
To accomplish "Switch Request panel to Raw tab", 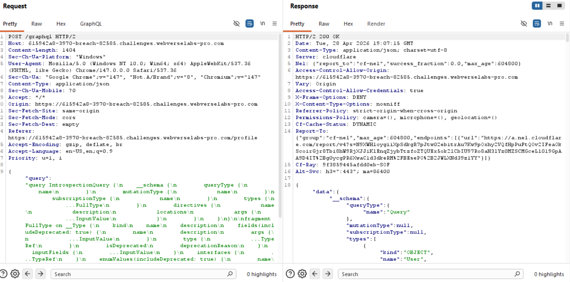I will pos(37,24).
